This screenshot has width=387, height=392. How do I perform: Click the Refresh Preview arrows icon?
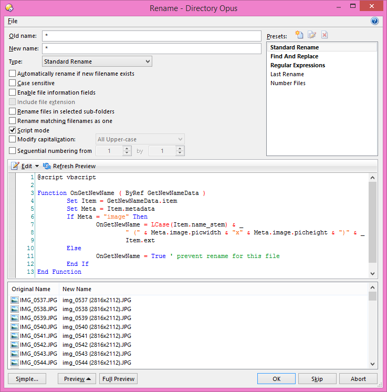tap(47, 166)
